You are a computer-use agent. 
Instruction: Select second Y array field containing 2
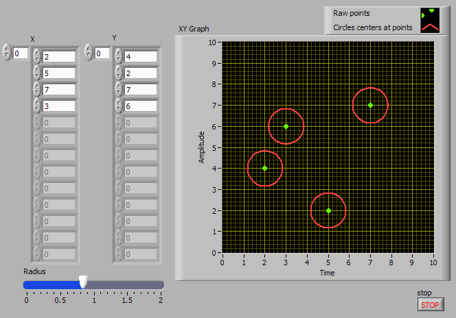[140, 73]
